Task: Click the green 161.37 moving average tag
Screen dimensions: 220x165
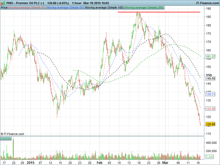Action: [x=210, y=56]
